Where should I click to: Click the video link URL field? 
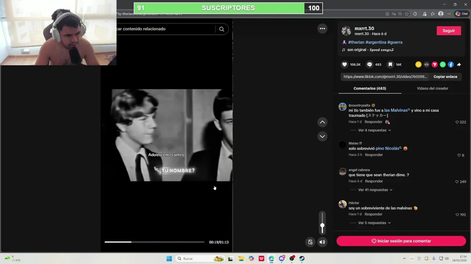(x=385, y=77)
